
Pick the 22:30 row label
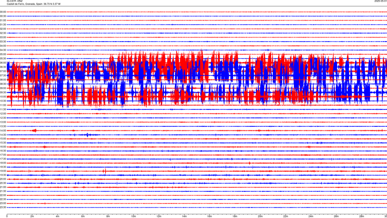click(3, 199)
